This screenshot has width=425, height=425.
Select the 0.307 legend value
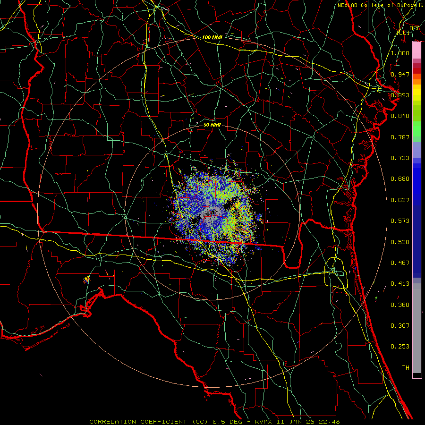coord(400,326)
